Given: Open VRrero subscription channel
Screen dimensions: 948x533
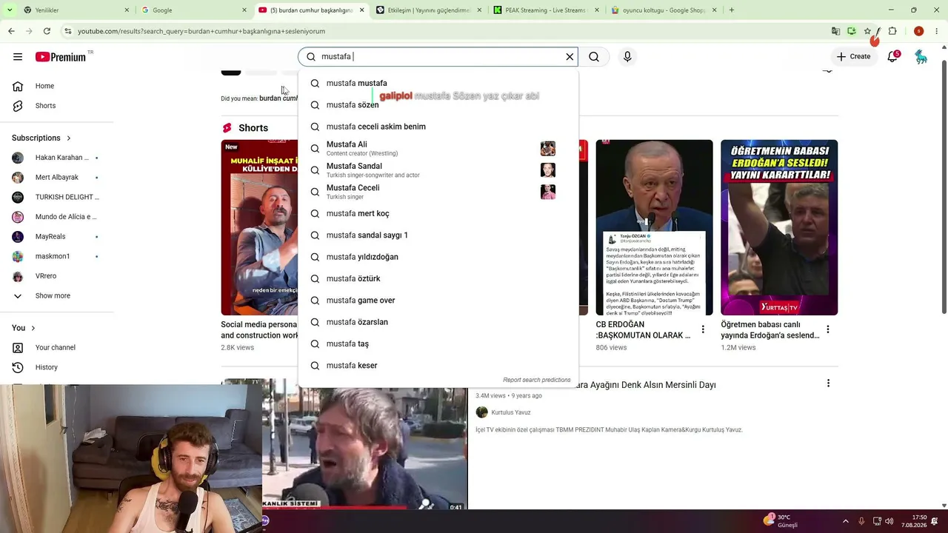Looking at the screenshot, I should (x=56, y=276).
